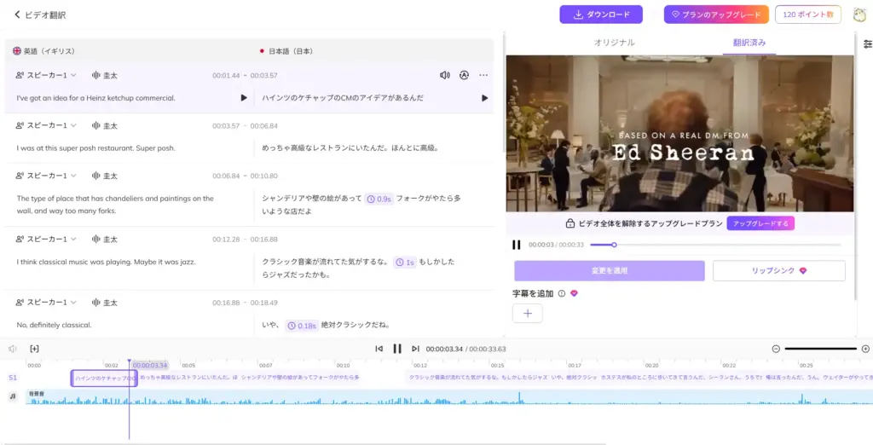This screenshot has width=873, height=445.
Task: Click the auto-translate A icon on first segment
Action: point(465,75)
